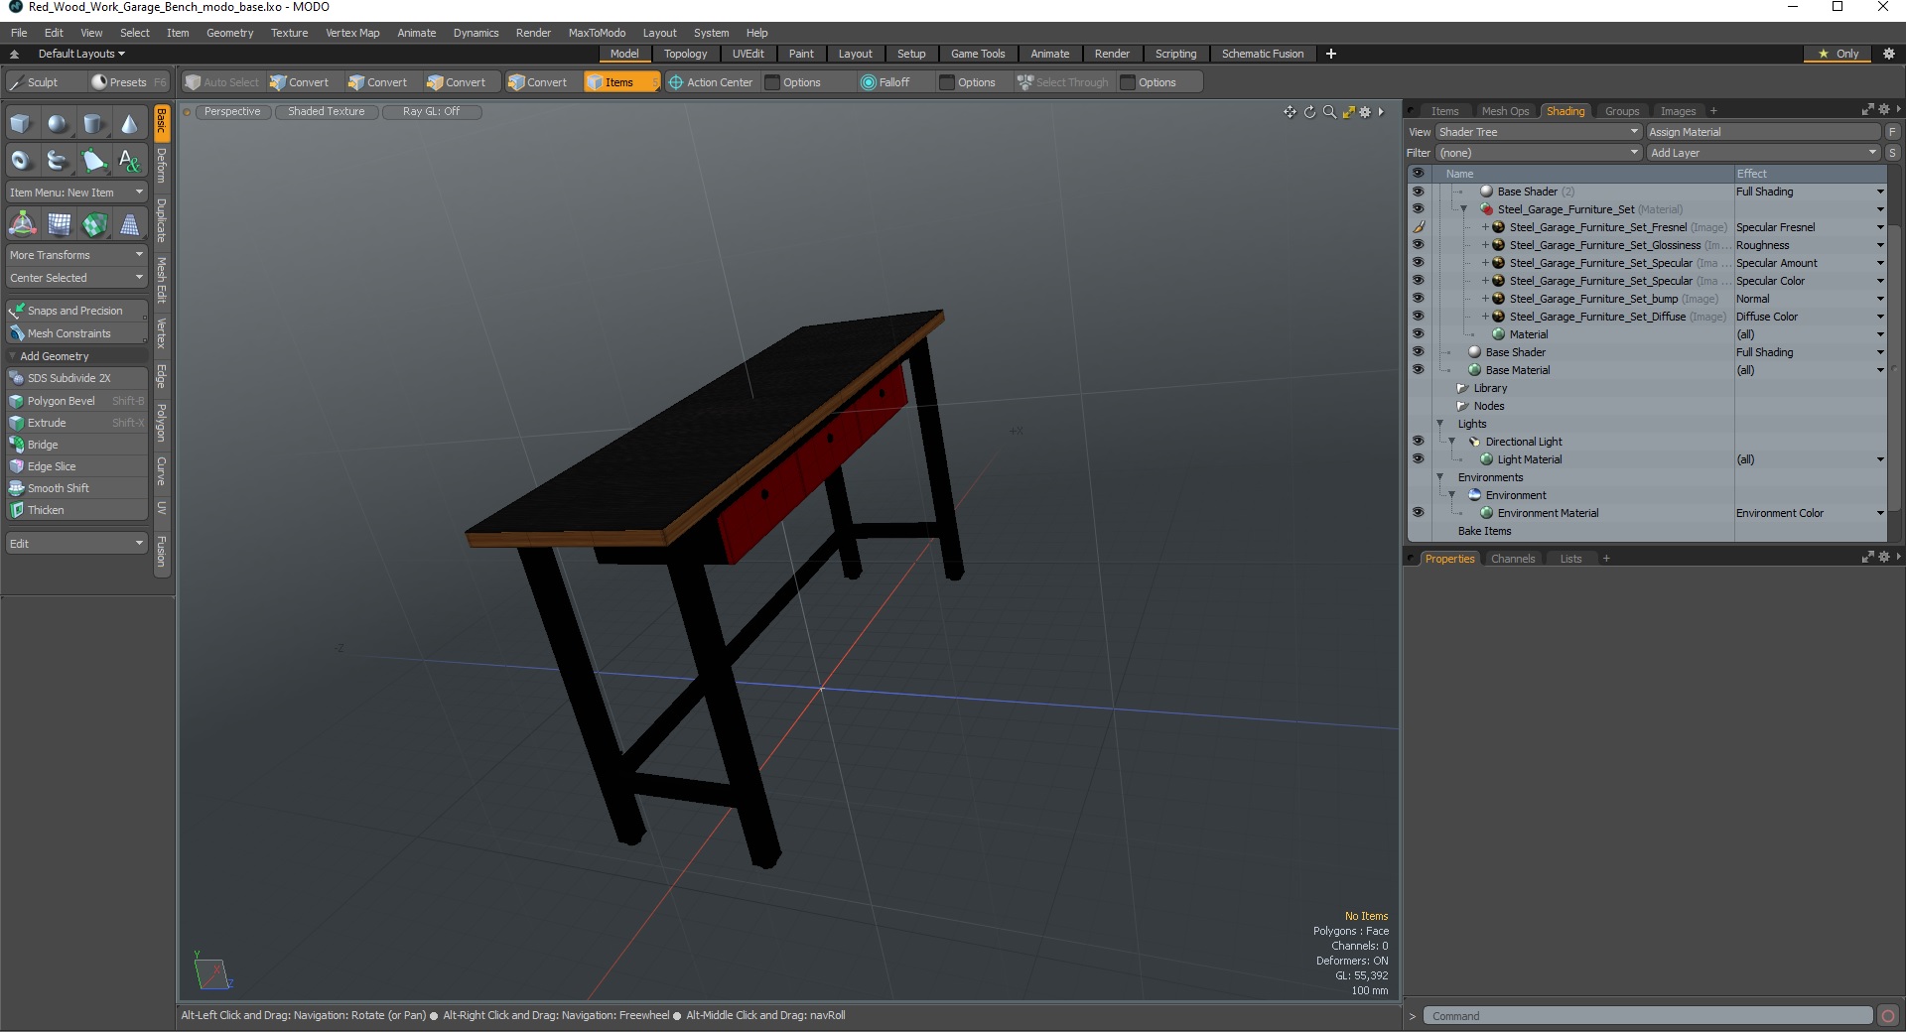Screen dimensions: 1906x1032
Task: Open viewport settings gear icon
Action: (1365, 112)
